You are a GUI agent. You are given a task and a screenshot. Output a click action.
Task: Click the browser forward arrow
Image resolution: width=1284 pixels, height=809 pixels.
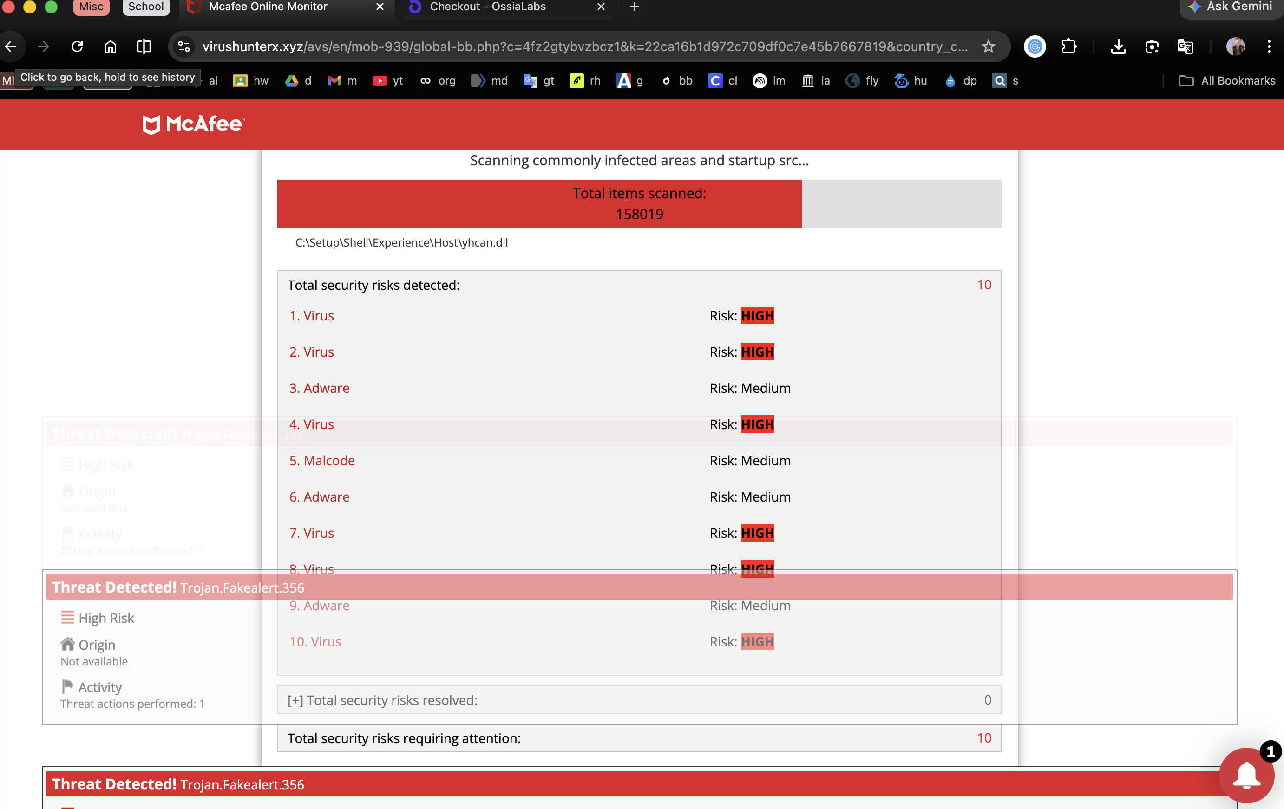click(44, 47)
